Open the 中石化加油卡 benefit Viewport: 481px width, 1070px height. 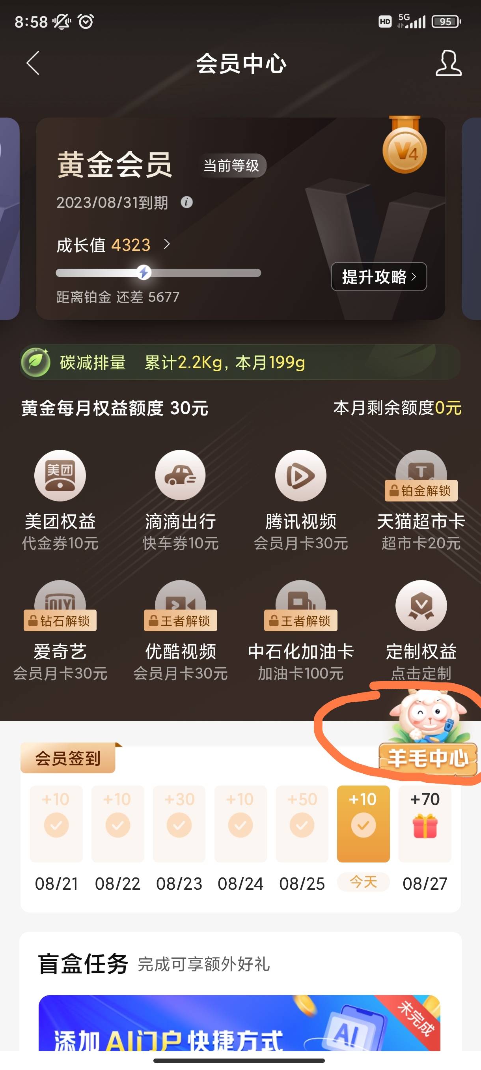click(x=300, y=630)
